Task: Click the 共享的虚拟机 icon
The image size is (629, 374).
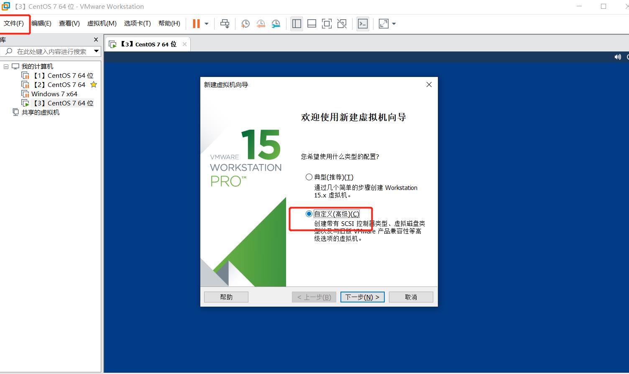Action: tap(15, 112)
